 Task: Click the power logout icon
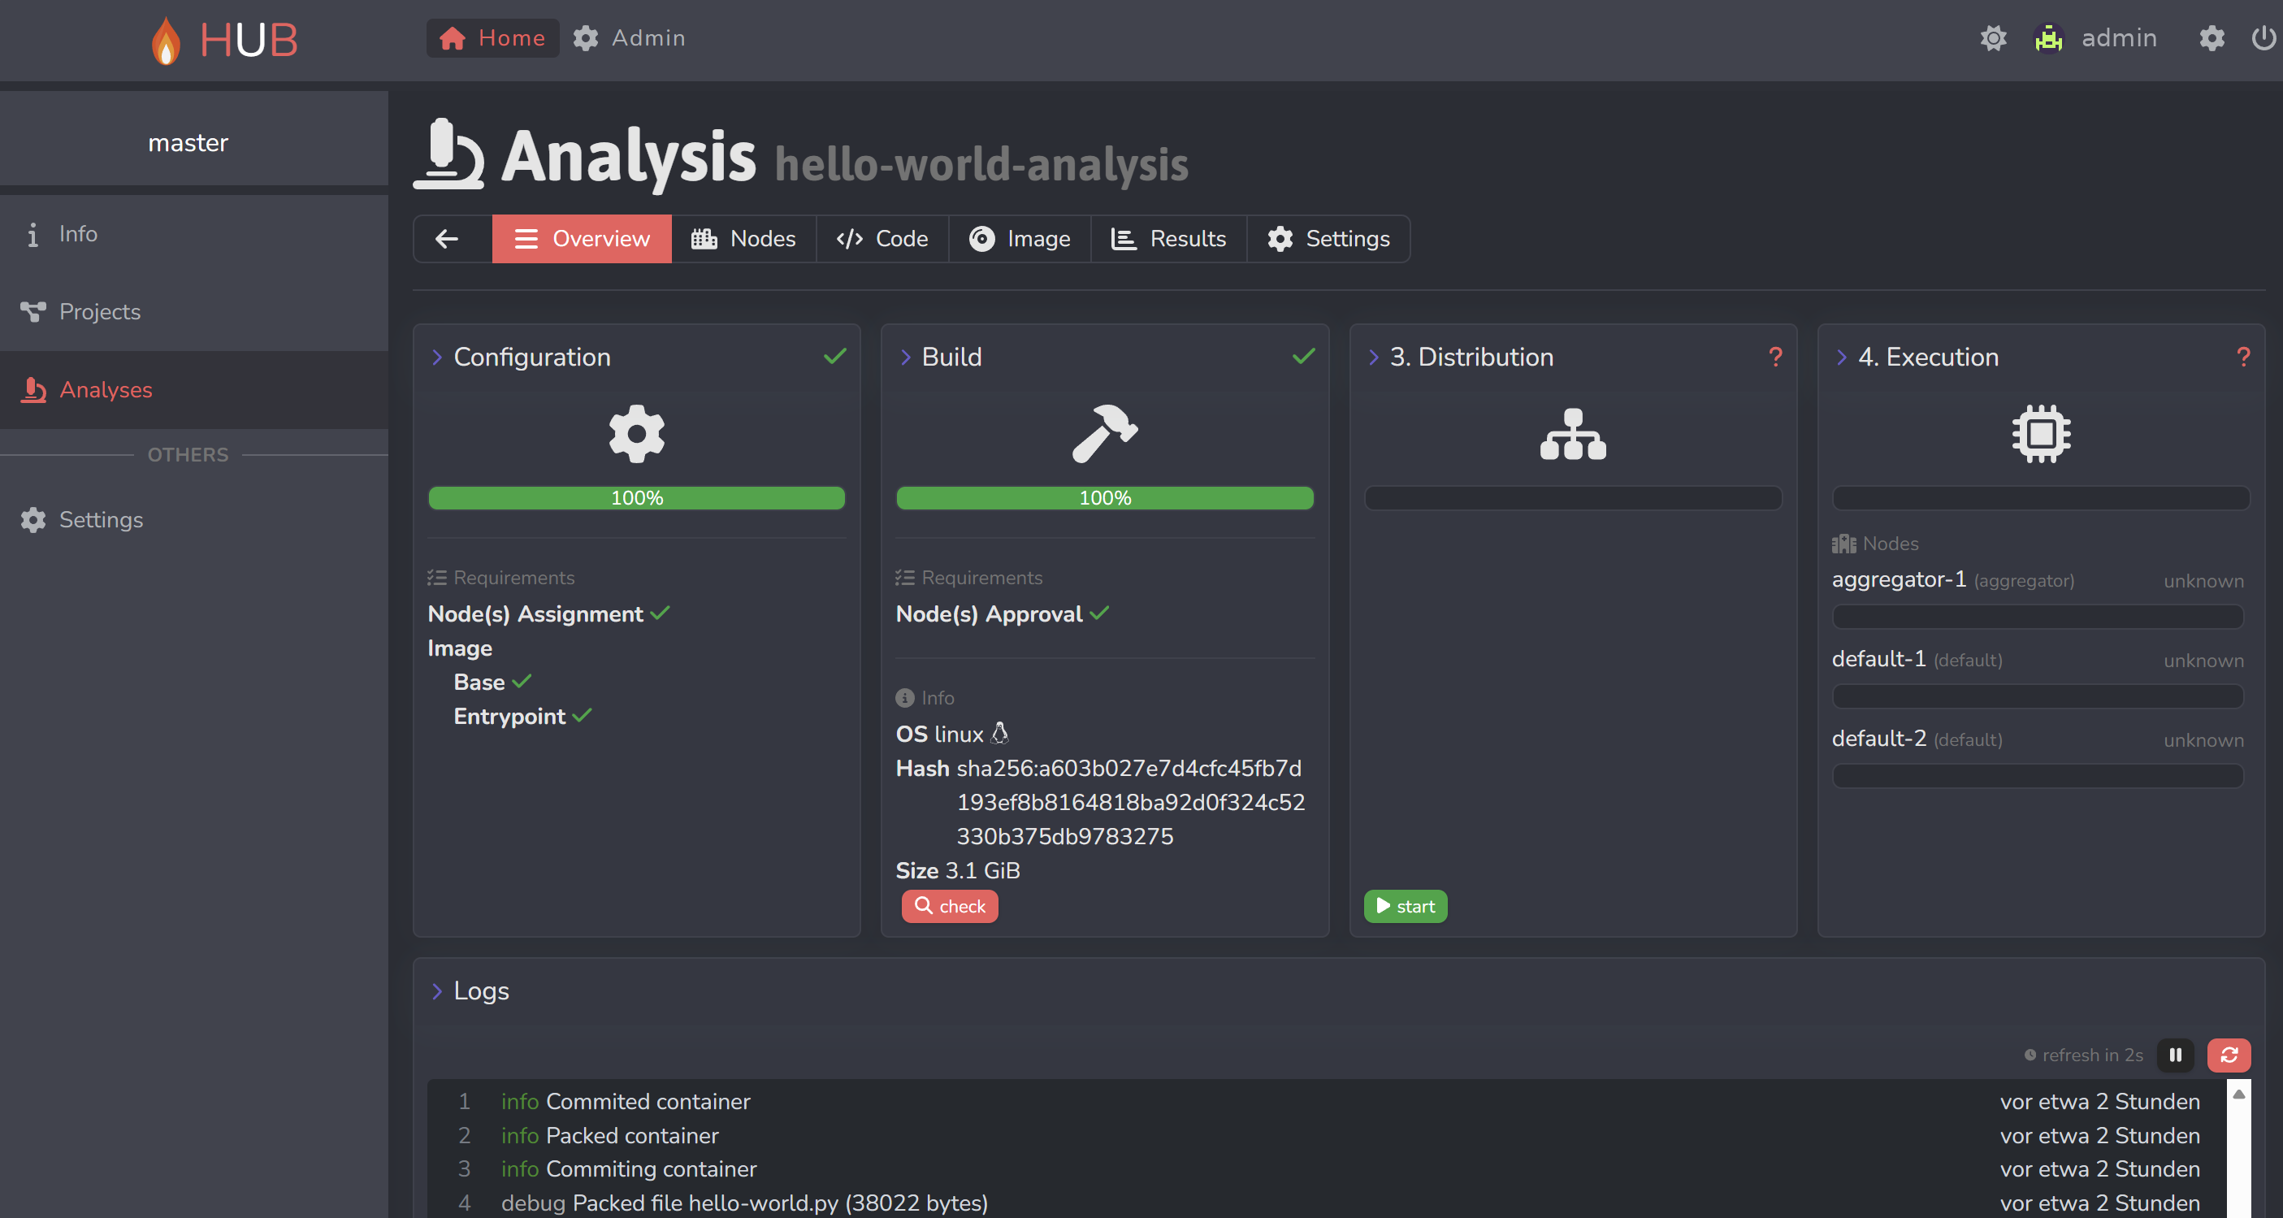pyautogui.click(x=2264, y=38)
